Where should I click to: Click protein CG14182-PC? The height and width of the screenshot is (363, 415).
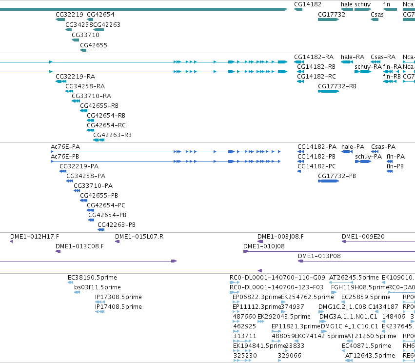pyautogui.click(x=317, y=166)
